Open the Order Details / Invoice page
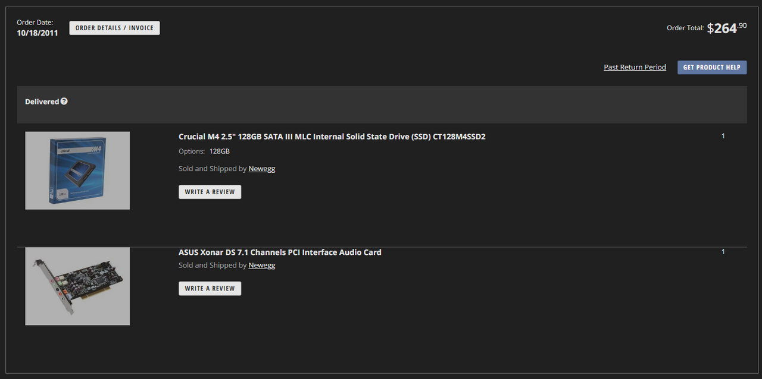762x379 pixels. pyautogui.click(x=114, y=28)
